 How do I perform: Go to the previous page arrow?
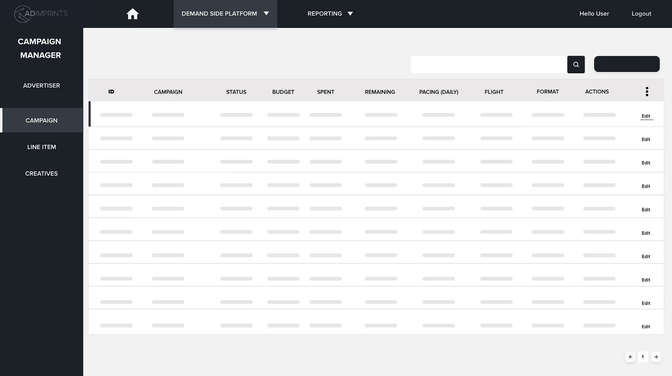(x=630, y=357)
